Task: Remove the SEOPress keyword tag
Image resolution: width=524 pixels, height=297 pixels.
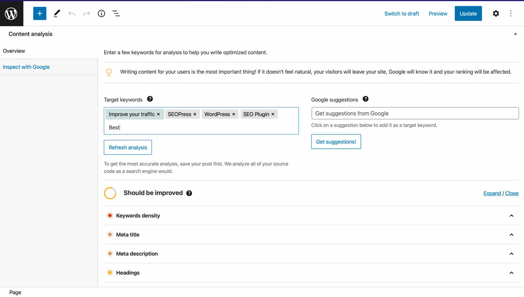Action: click(x=195, y=114)
